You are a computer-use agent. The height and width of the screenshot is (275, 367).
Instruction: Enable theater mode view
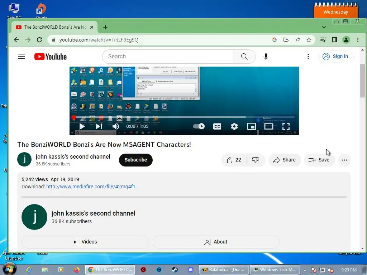tap(269, 126)
